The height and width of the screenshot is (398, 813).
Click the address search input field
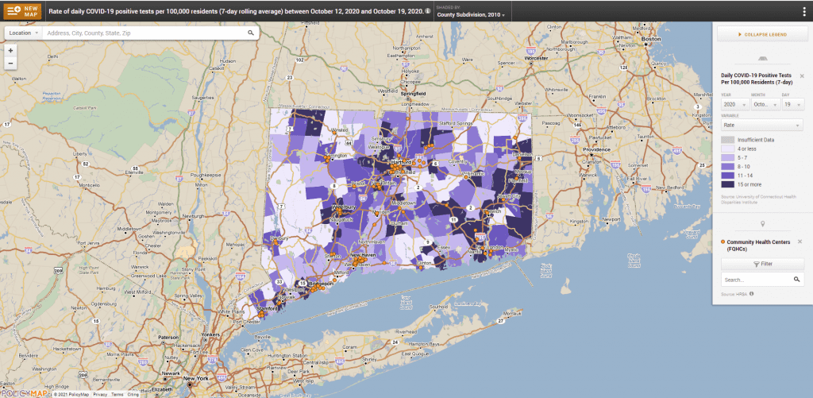pos(143,33)
